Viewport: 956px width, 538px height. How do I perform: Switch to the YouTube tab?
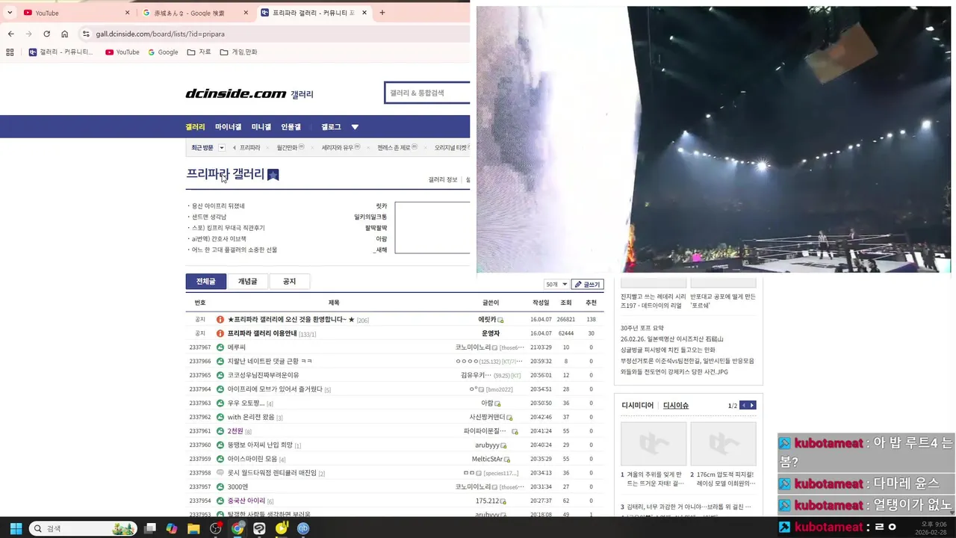click(76, 13)
